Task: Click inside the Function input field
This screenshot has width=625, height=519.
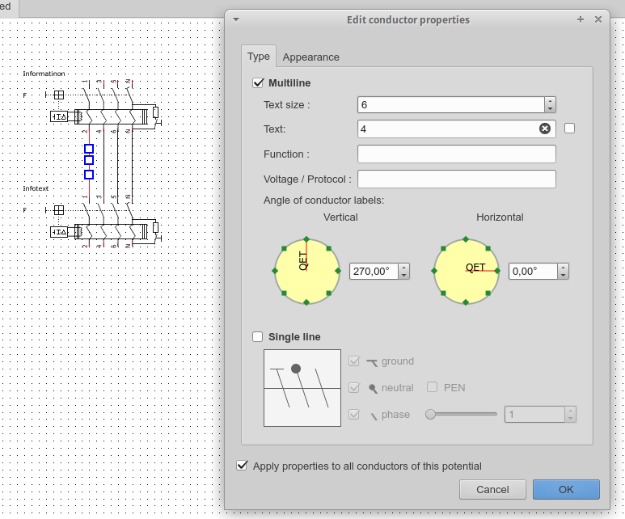Action: tap(456, 154)
